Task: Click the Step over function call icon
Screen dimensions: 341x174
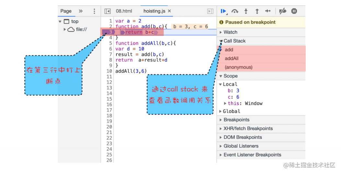Action: [235, 11]
